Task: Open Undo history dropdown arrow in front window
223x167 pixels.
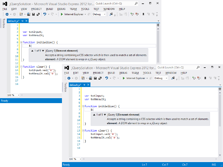Action: point(110,78)
